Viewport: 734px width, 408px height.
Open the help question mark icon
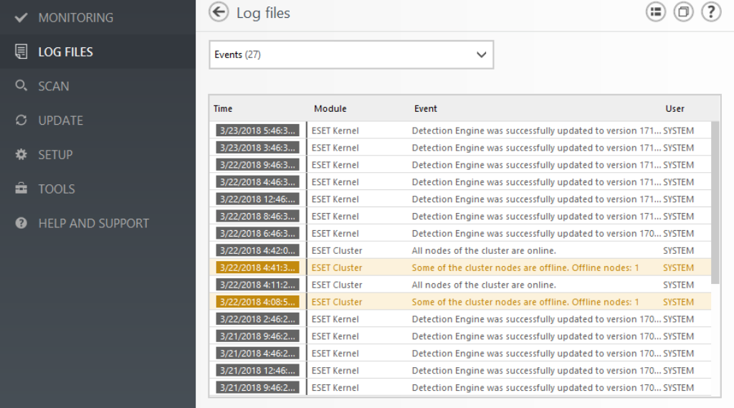point(710,11)
